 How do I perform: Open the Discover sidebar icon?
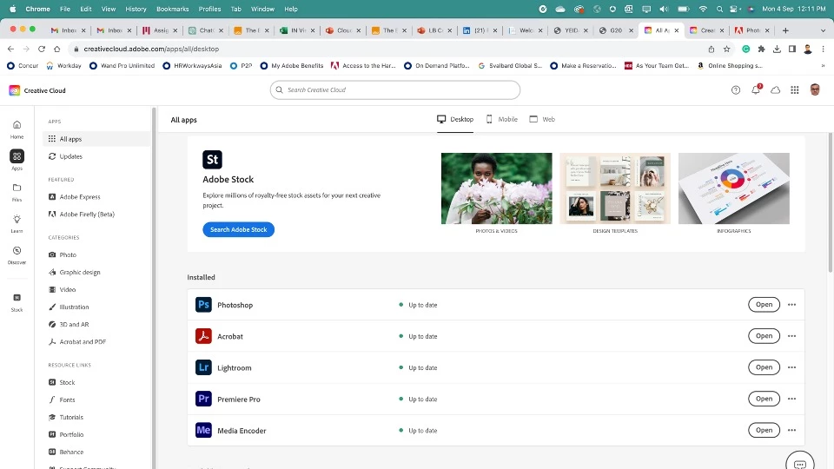click(17, 250)
